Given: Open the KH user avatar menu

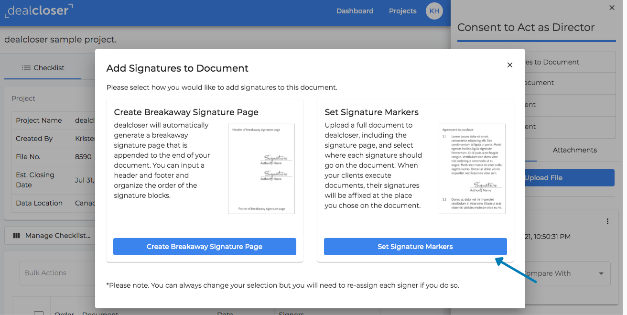Looking at the screenshot, I should (434, 11).
